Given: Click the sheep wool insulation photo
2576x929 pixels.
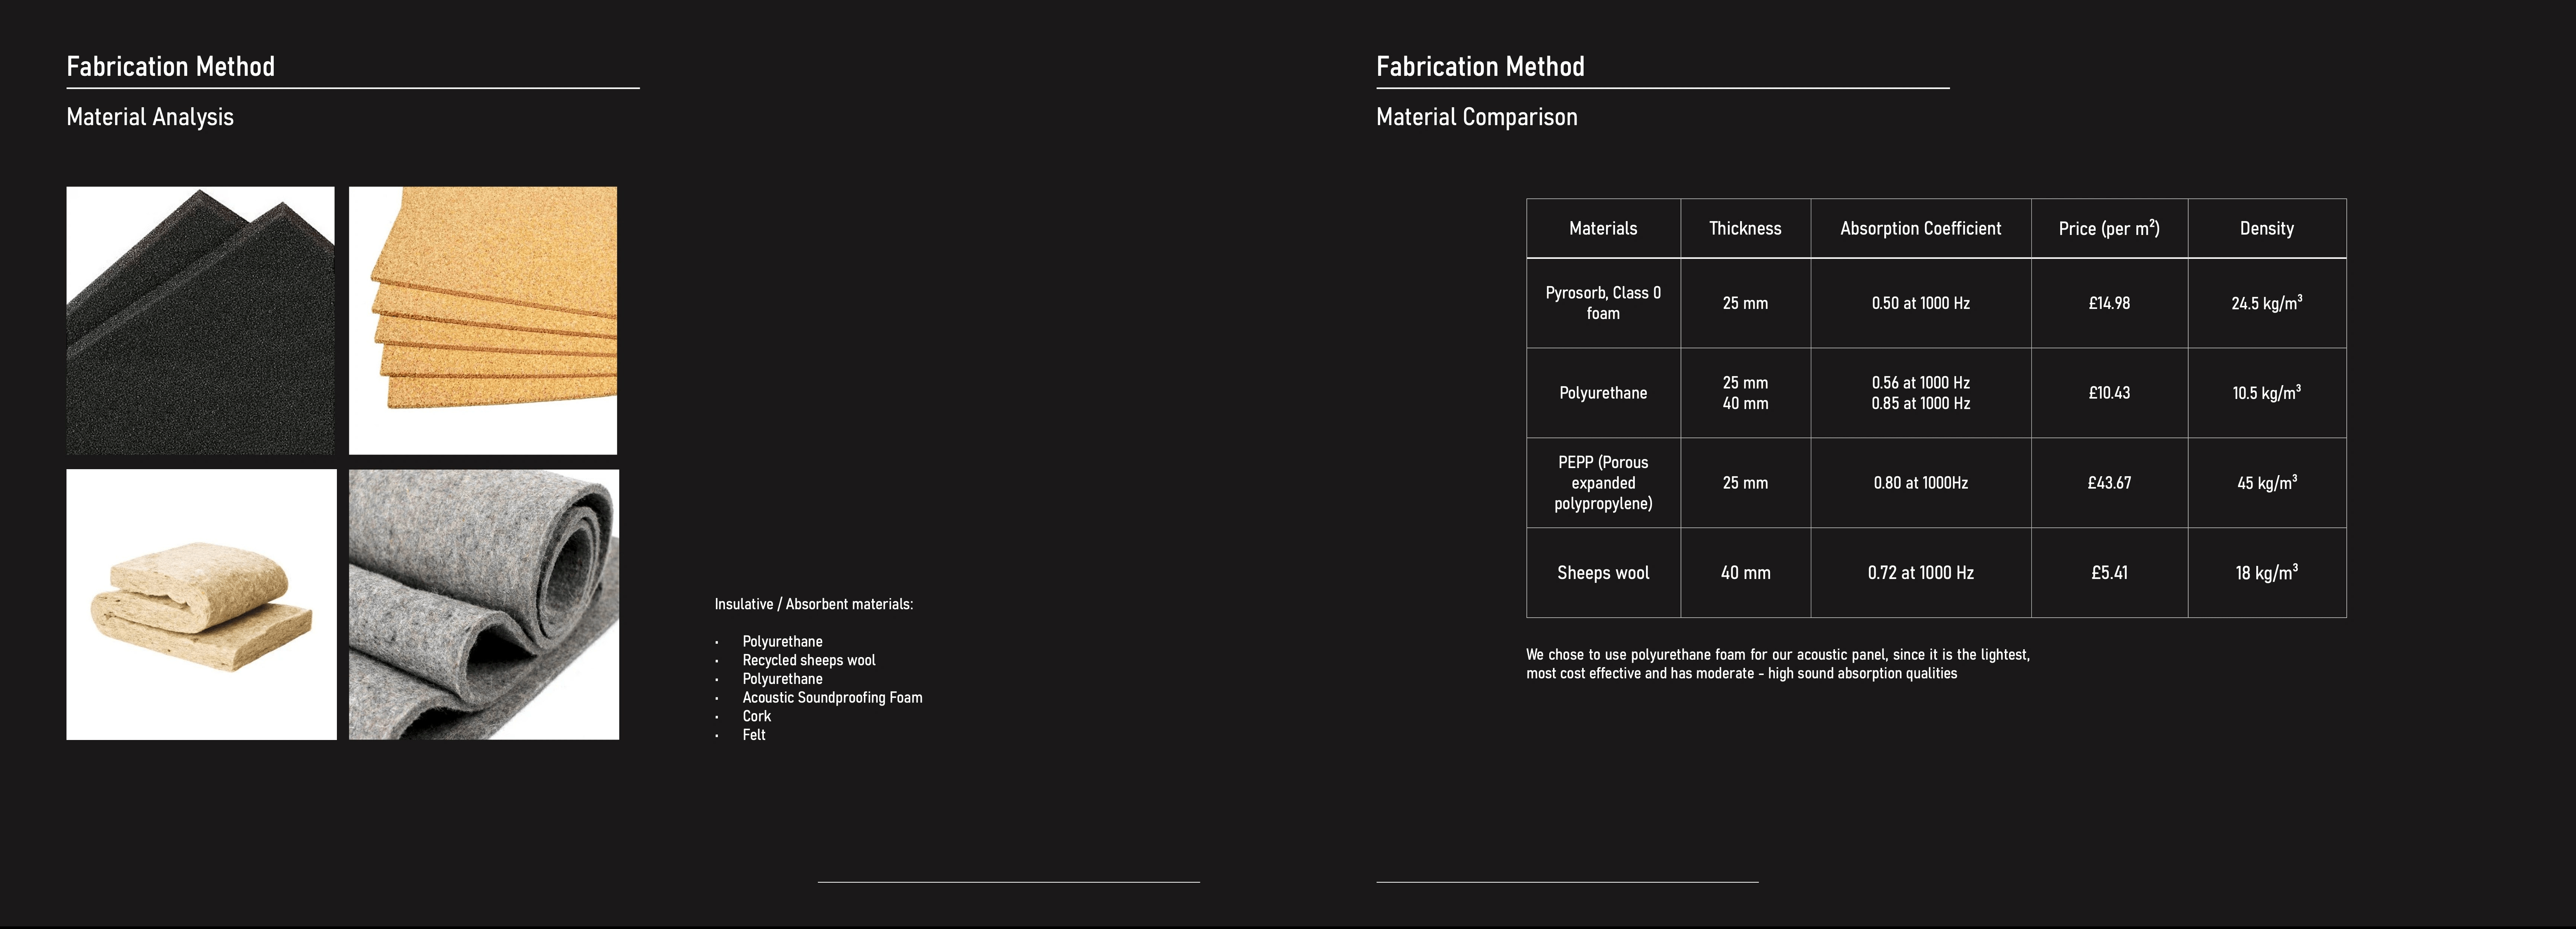Looking at the screenshot, I should pyautogui.click(x=201, y=604).
